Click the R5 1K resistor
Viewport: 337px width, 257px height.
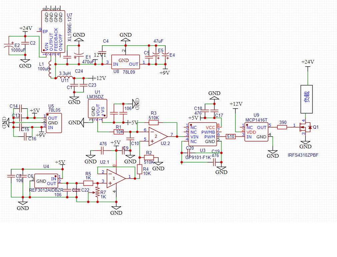[x=88, y=183]
